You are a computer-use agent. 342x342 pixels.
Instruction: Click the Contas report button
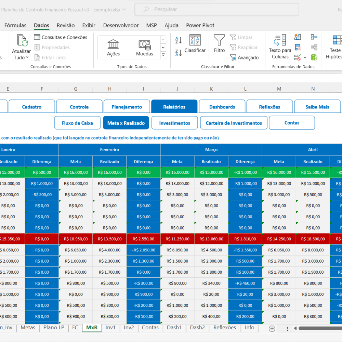pyautogui.click(x=292, y=123)
